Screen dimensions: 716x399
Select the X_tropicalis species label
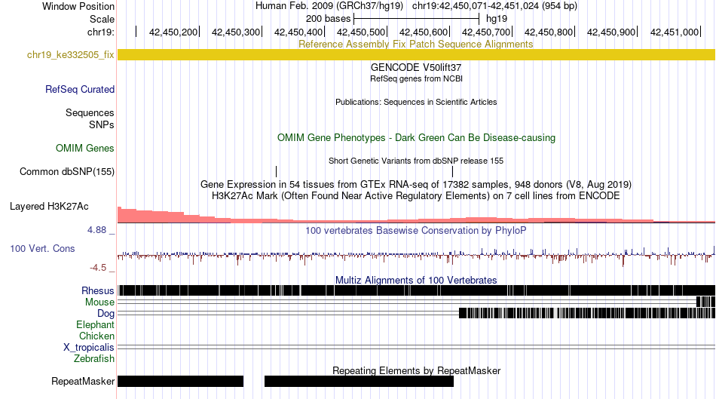pyautogui.click(x=89, y=348)
